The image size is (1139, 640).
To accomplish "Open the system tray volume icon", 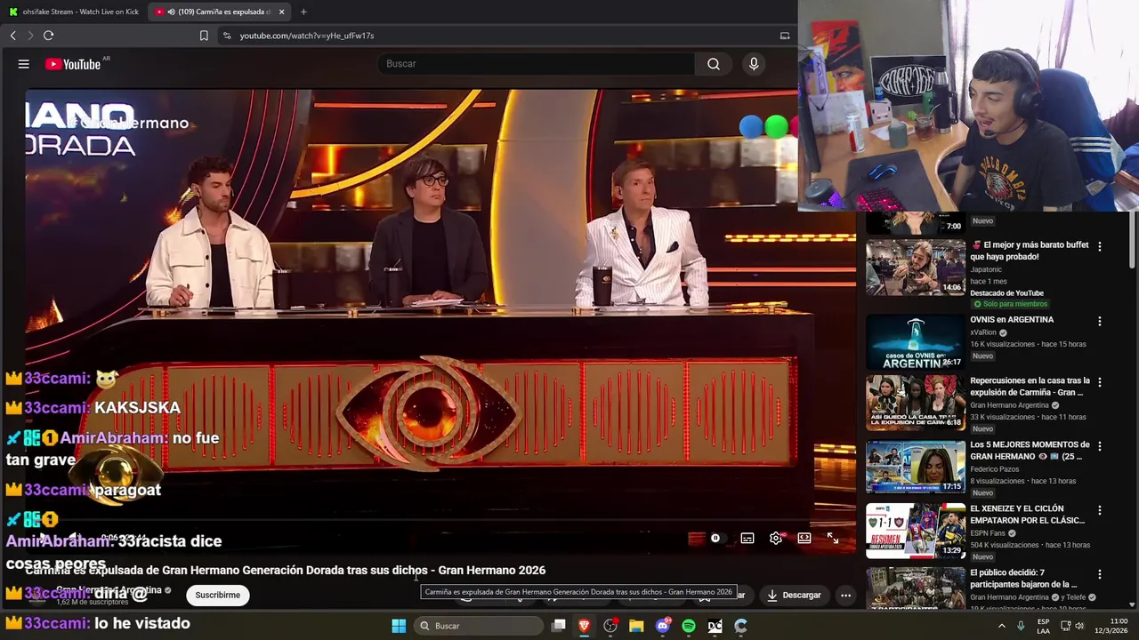I will click(1079, 626).
